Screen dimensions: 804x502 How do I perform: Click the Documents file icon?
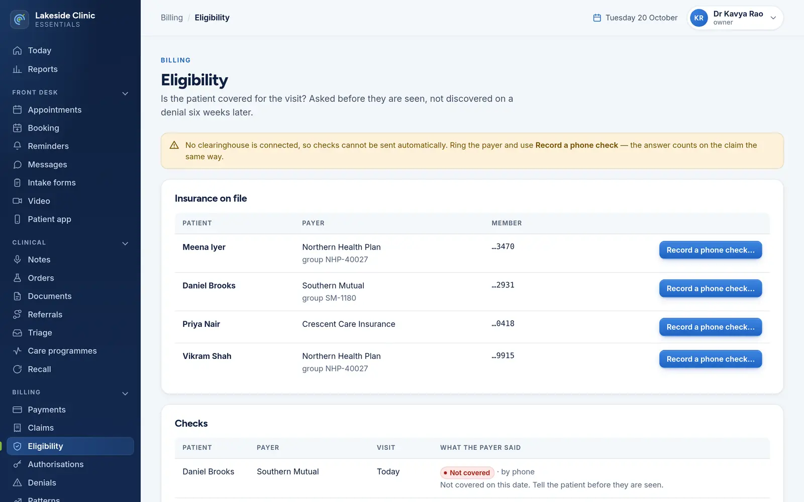tap(17, 296)
